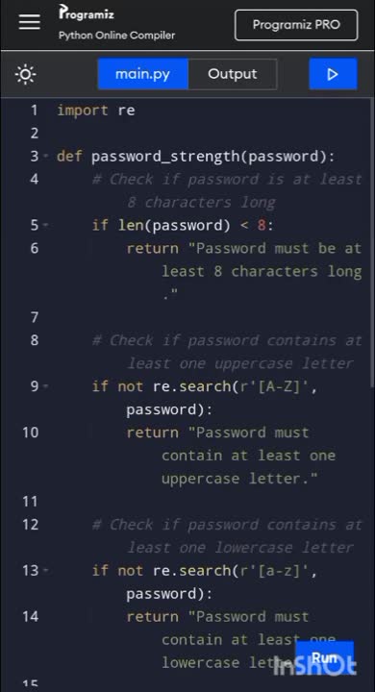
Task: Switch to the Output tab
Action: point(233,74)
